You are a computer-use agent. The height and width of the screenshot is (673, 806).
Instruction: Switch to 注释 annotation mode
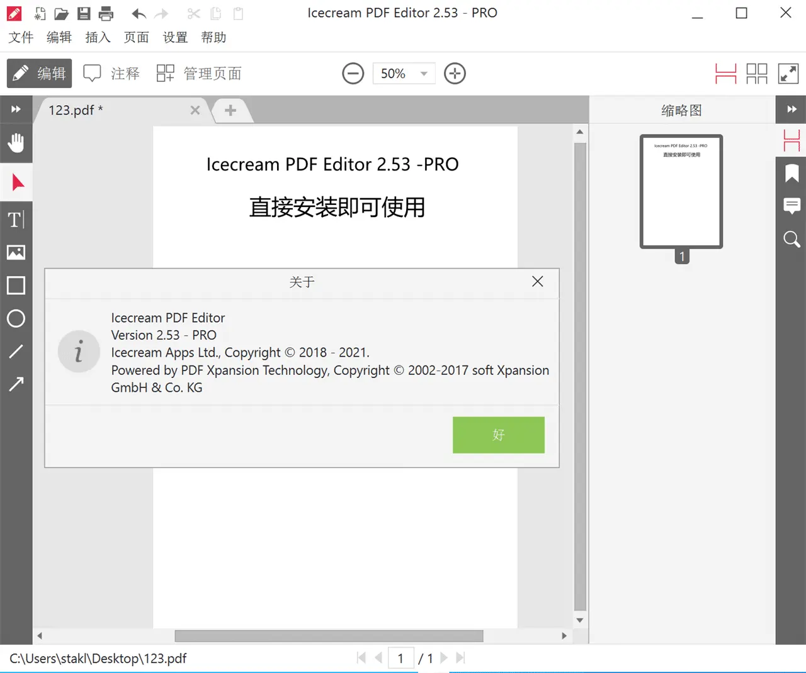tap(112, 74)
